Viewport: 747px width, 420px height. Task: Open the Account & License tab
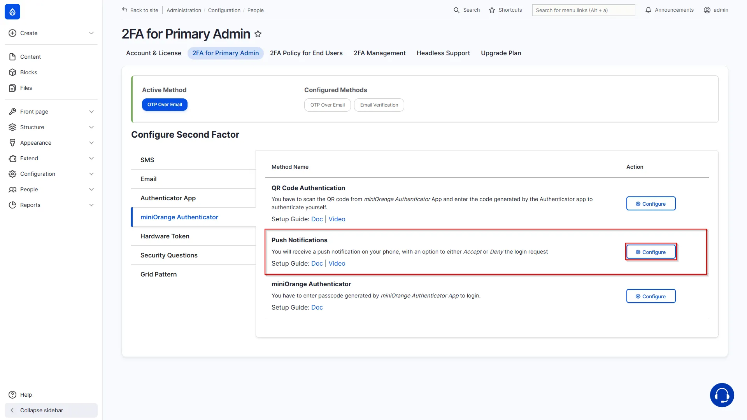154,53
